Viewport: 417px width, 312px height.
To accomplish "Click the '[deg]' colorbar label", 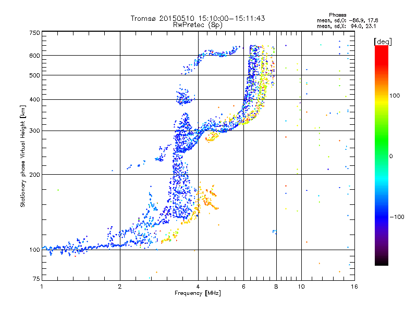I will click(383, 42).
